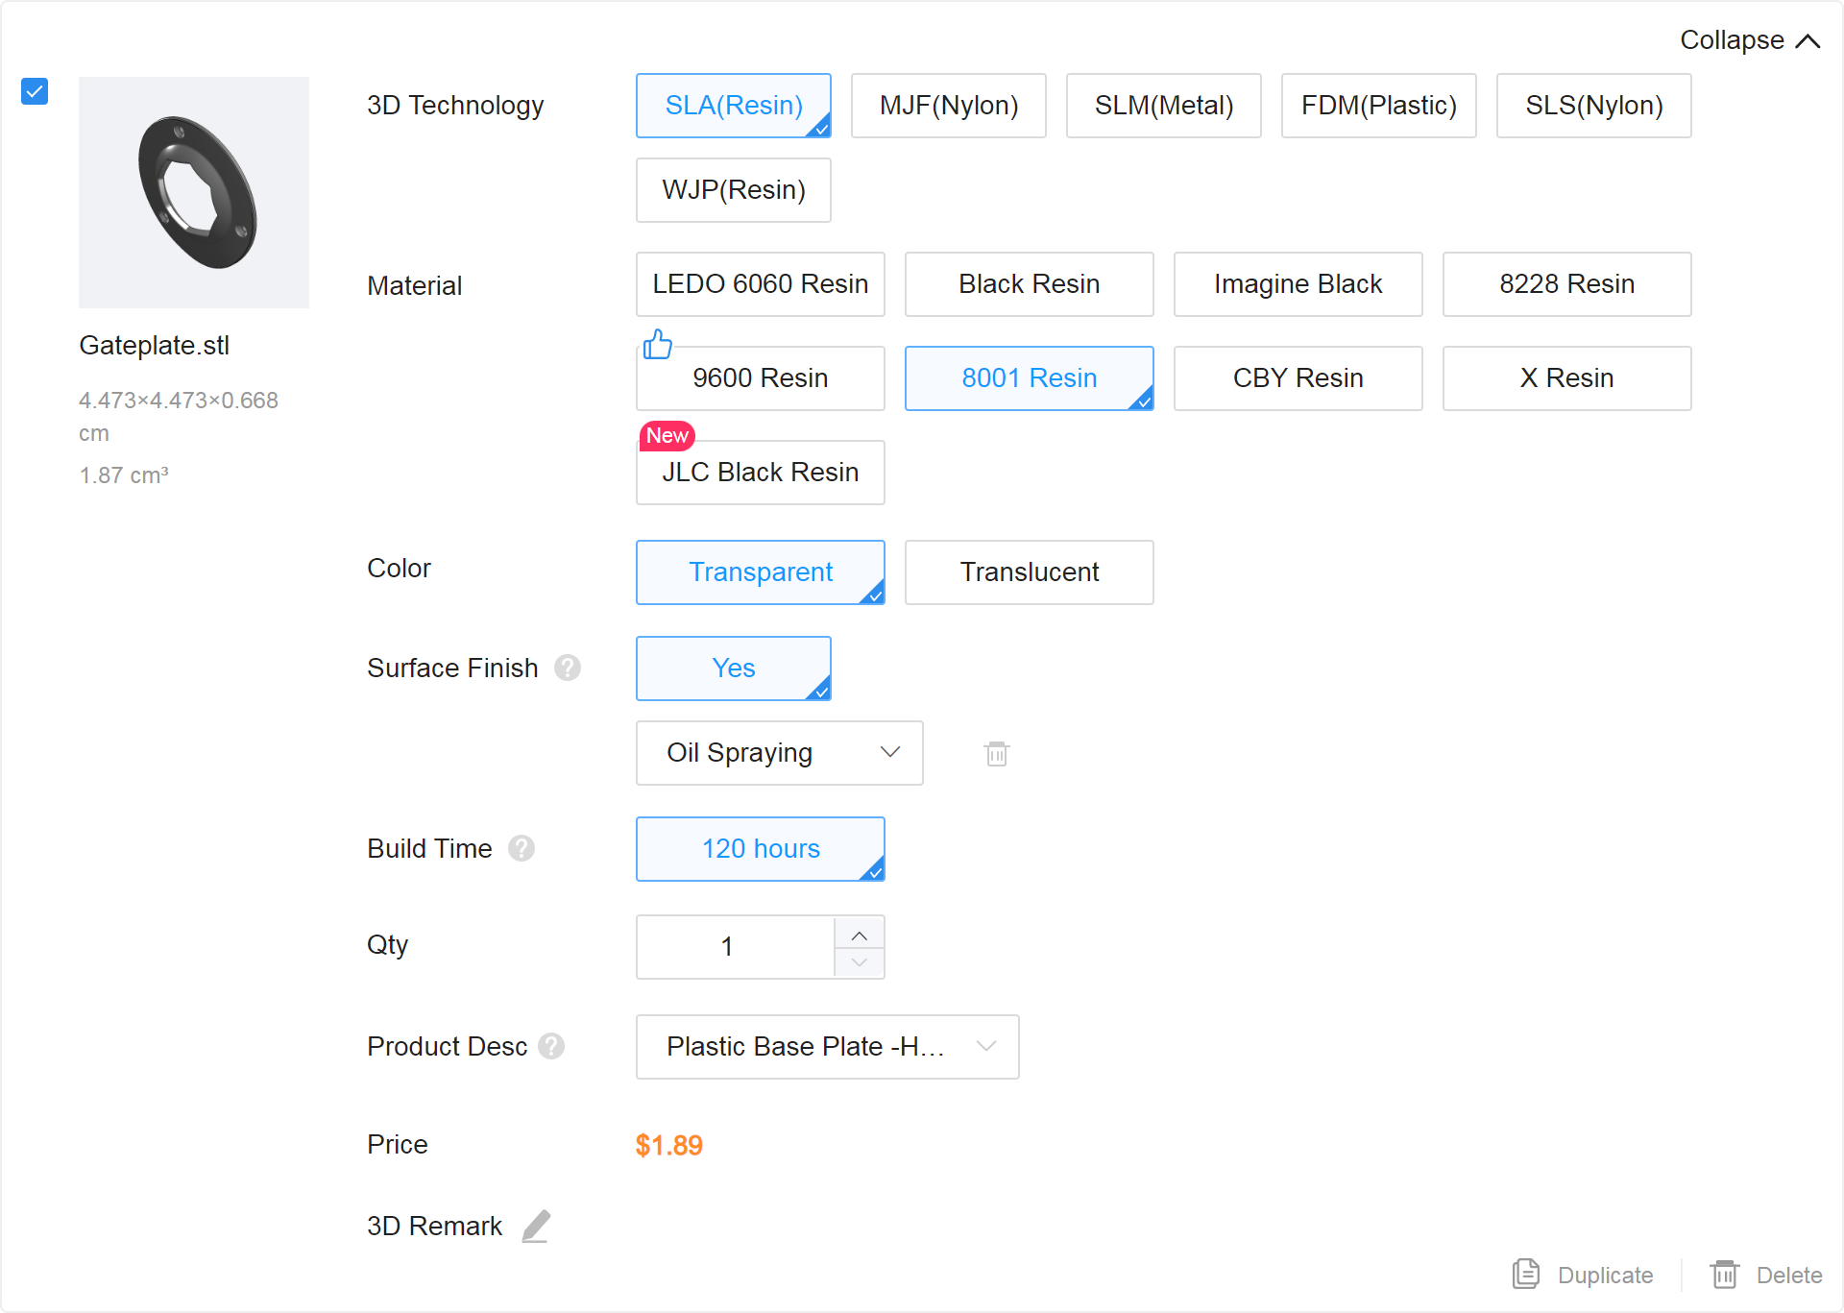Toggle the Yes surface finish option
1844x1313 pixels.
pyautogui.click(x=733, y=669)
